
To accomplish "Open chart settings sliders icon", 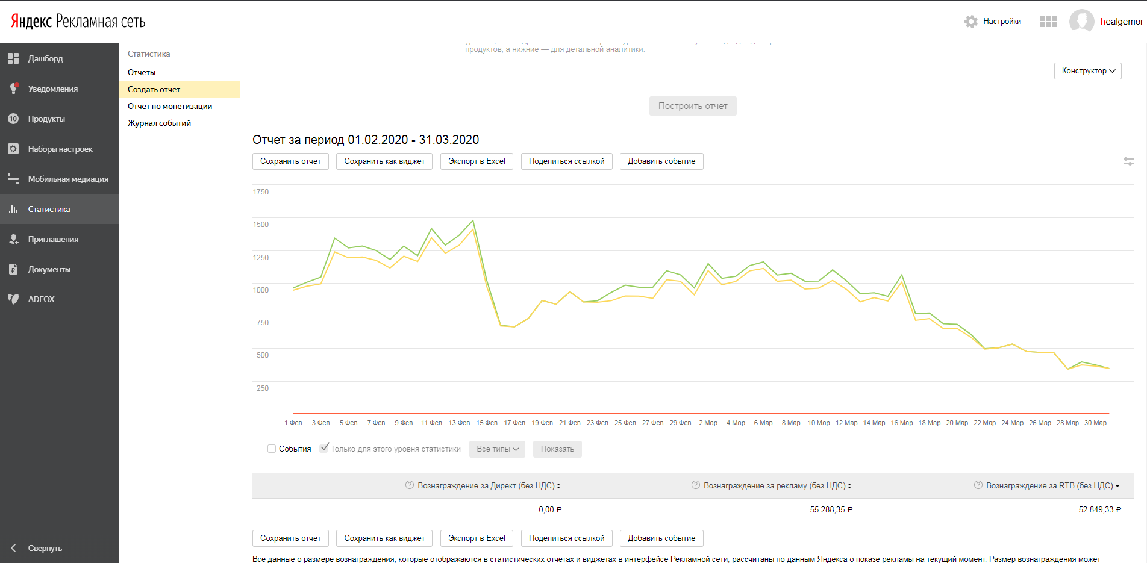I will click(1128, 161).
